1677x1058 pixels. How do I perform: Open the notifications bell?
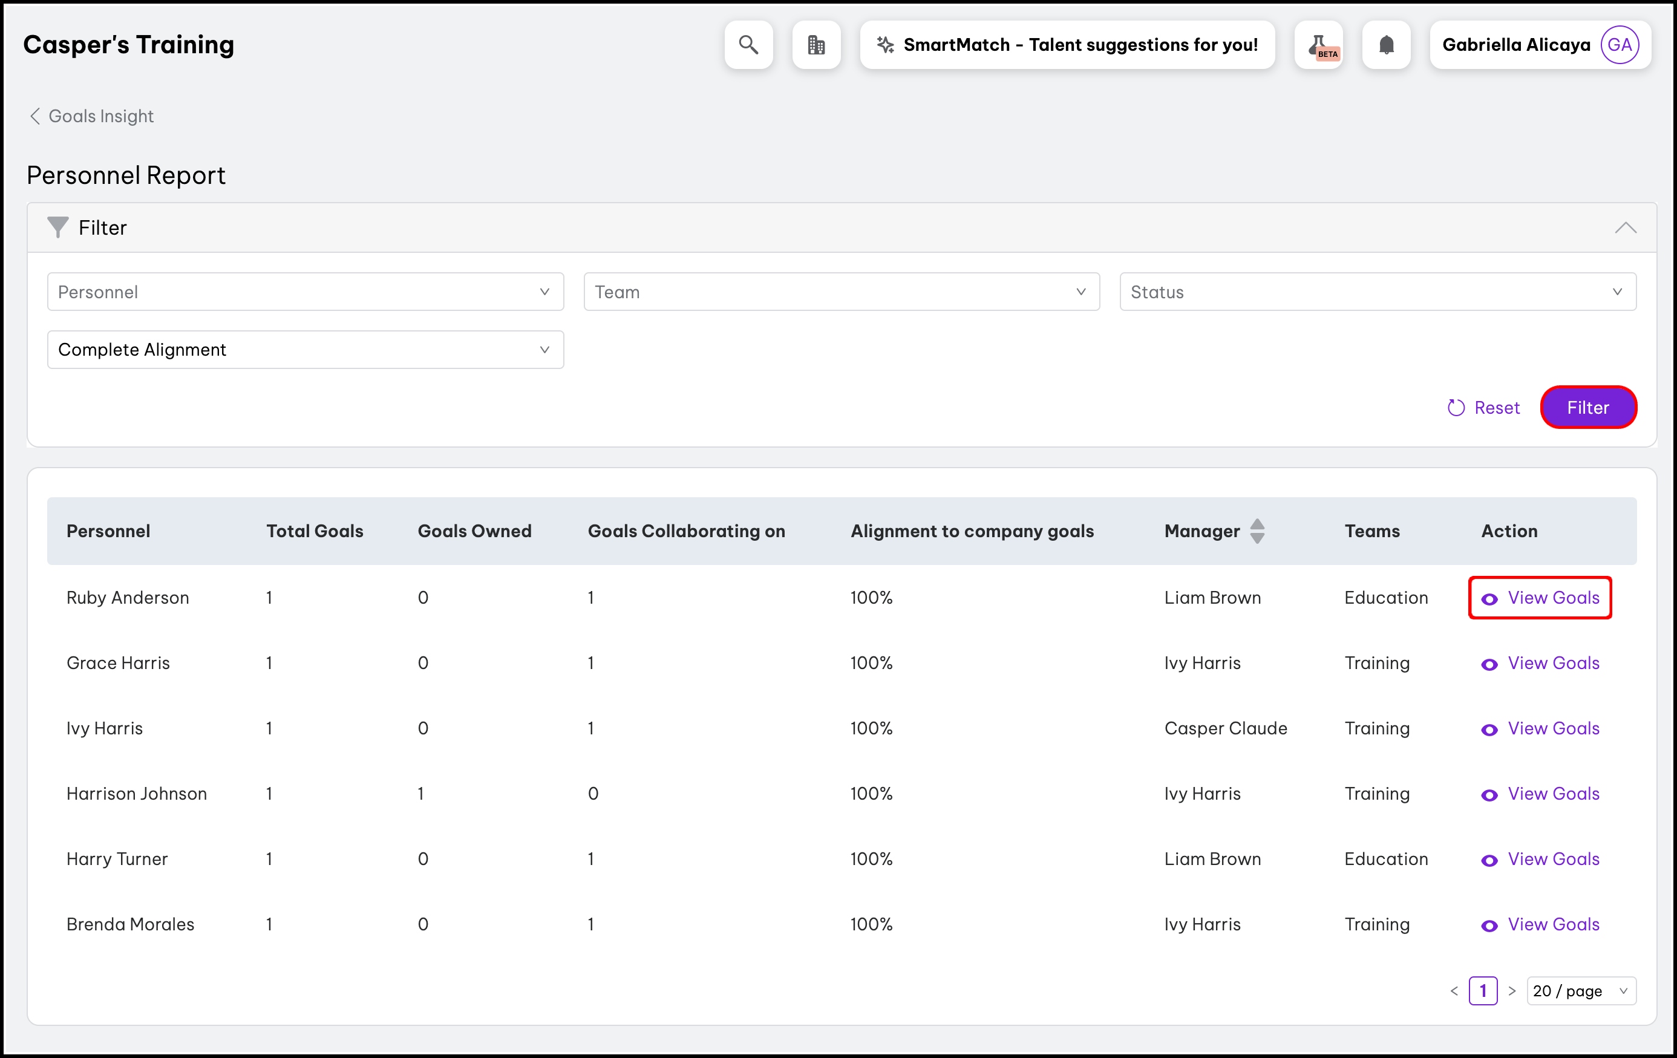click(x=1386, y=45)
